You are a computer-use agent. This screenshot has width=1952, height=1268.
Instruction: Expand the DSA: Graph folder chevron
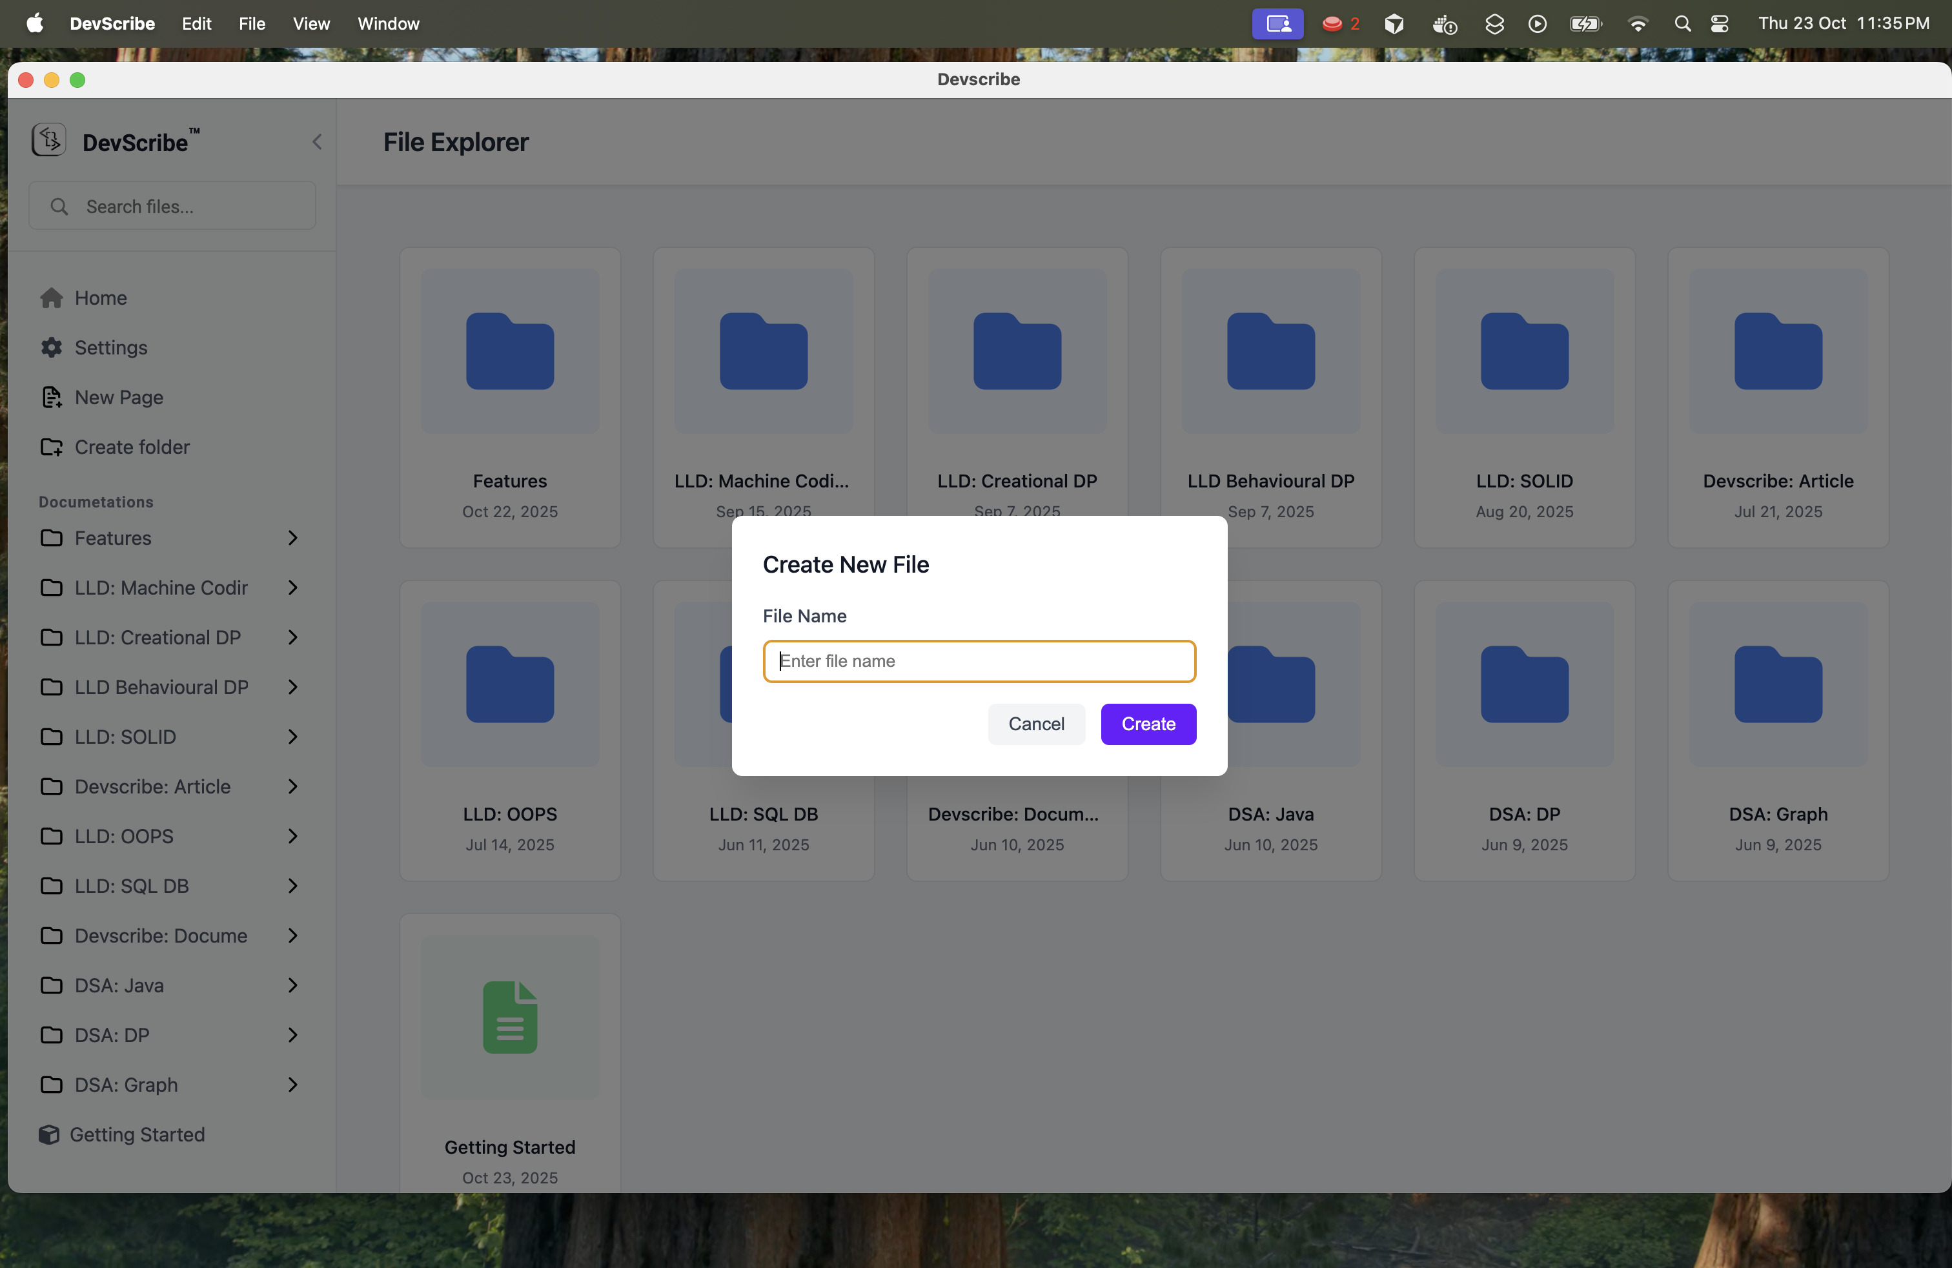click(x=293, y=1084)
